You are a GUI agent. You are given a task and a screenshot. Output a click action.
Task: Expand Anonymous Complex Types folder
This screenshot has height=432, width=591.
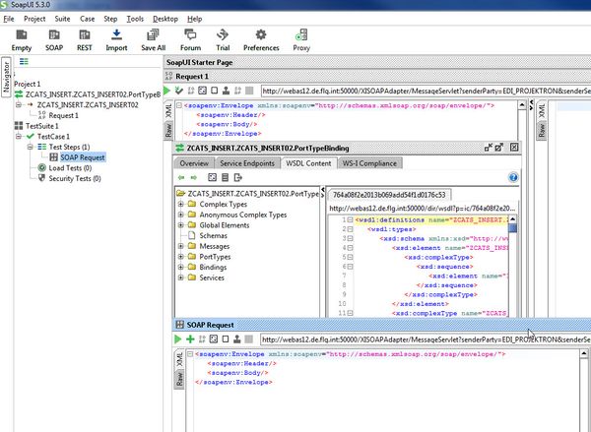181,215
